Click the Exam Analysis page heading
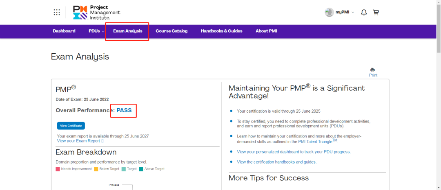The height and width of the screenshot is (190, 441). (x=80, y=57)
